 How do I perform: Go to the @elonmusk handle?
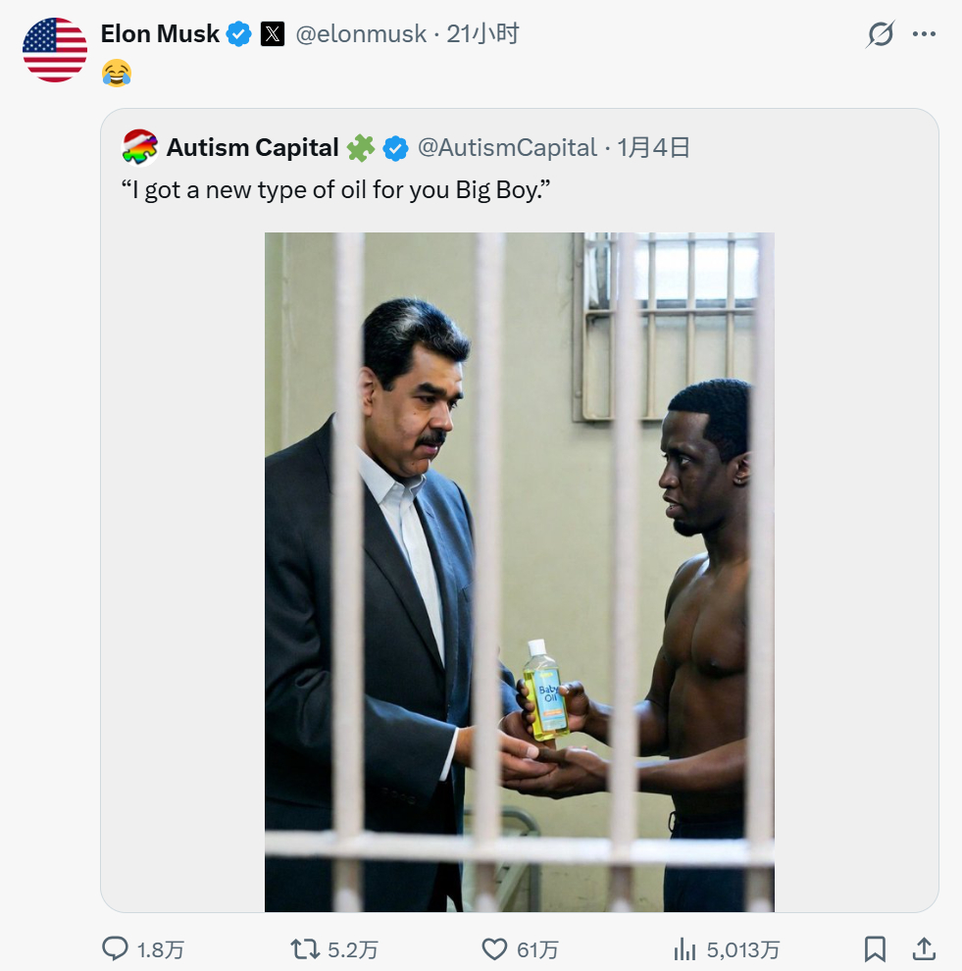click(361, 34)
